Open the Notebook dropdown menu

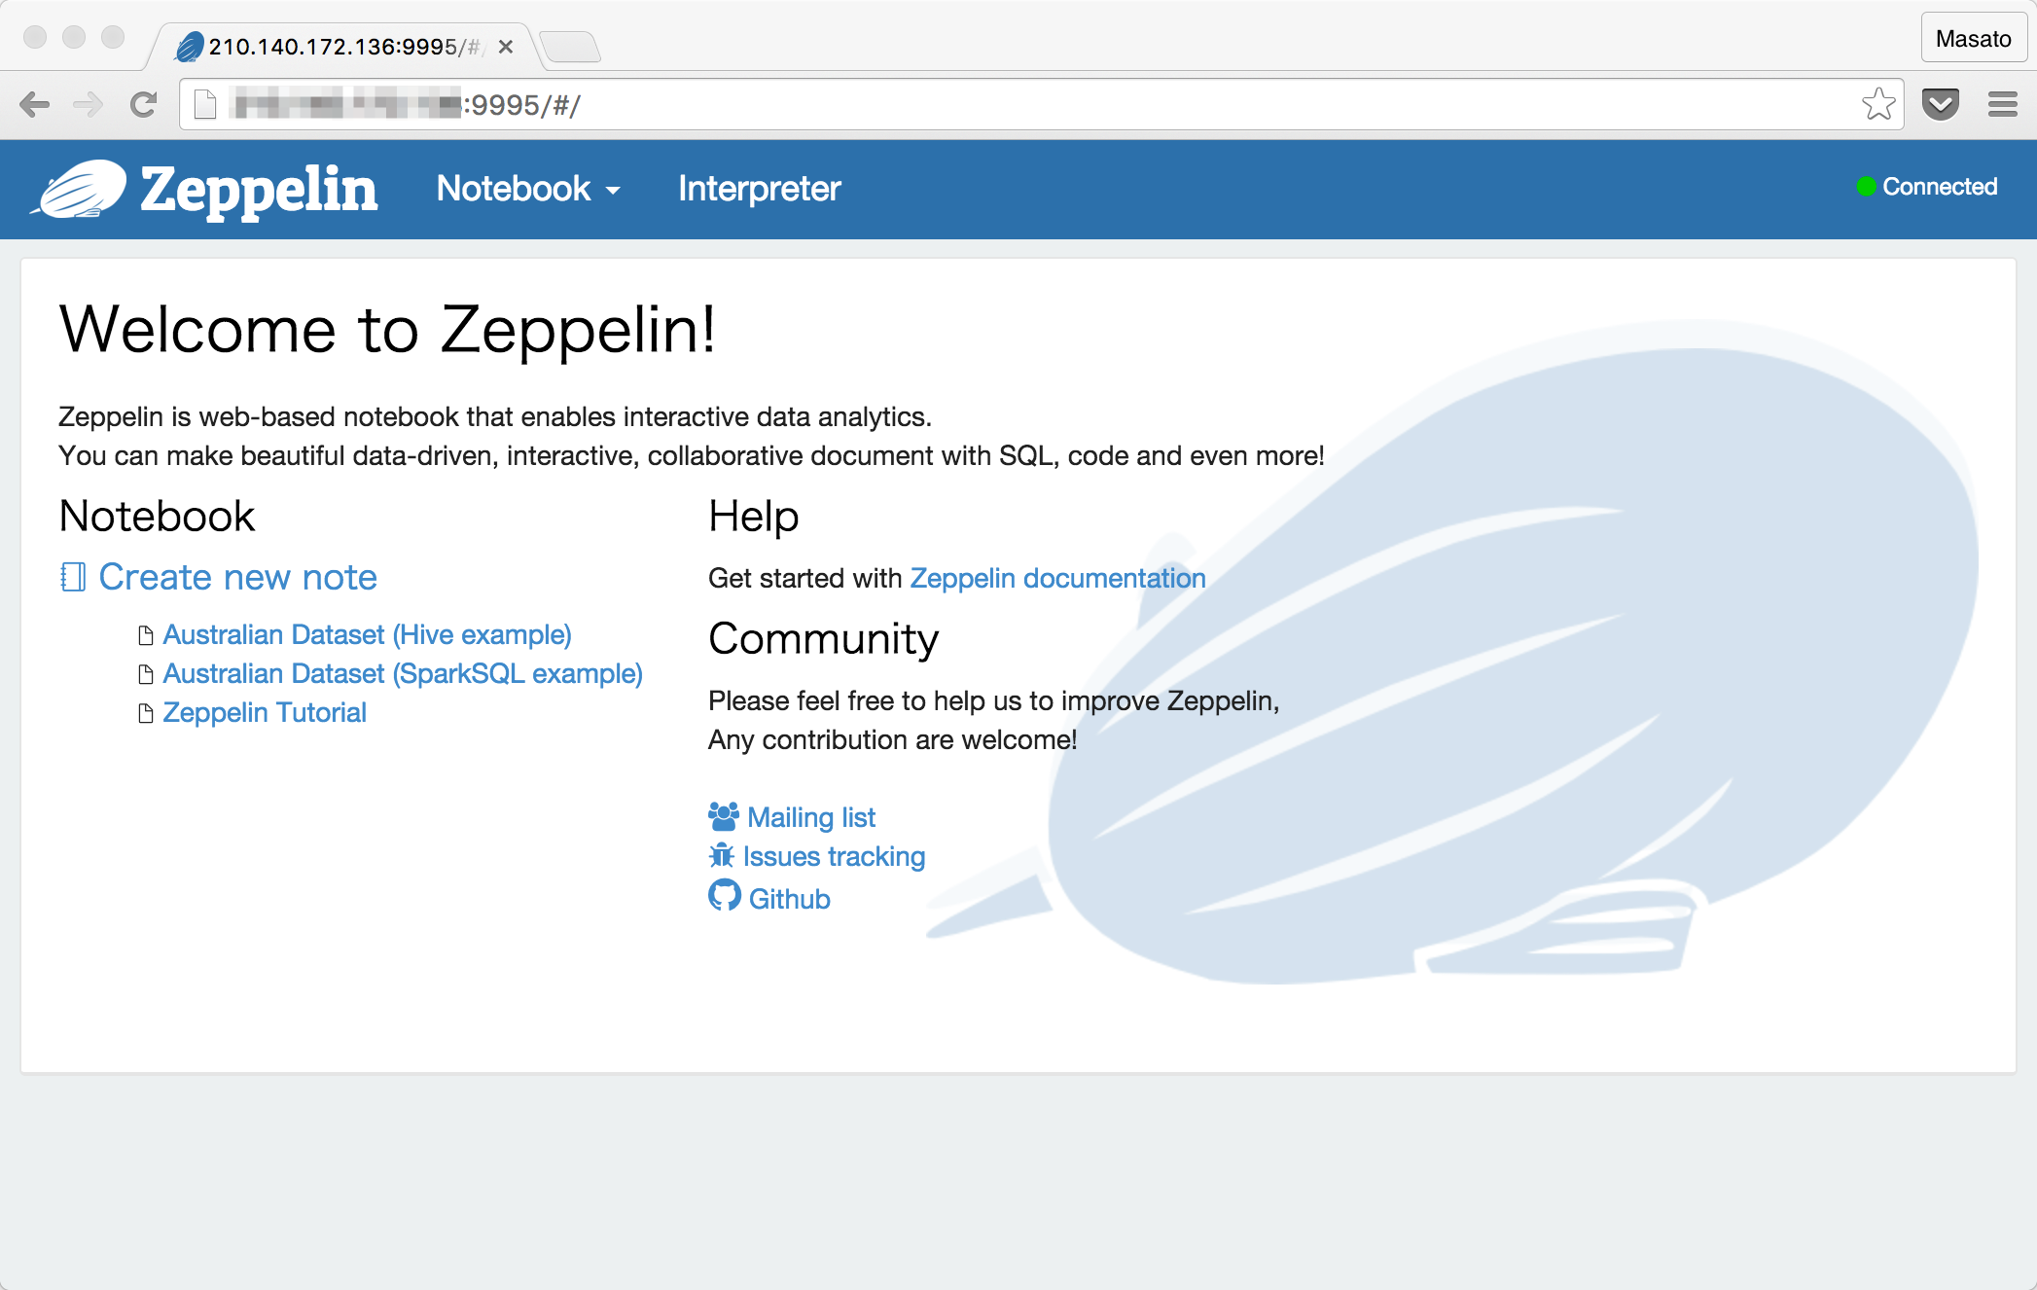coord(528,189)
